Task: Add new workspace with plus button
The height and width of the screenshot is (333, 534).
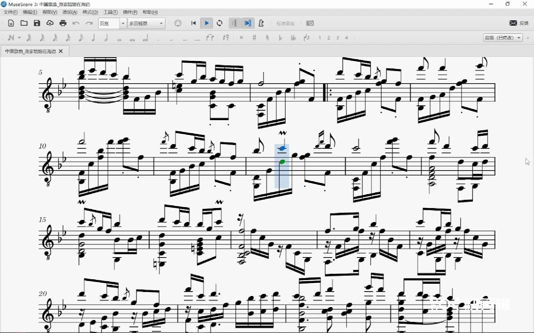Action: pos(528,38)
